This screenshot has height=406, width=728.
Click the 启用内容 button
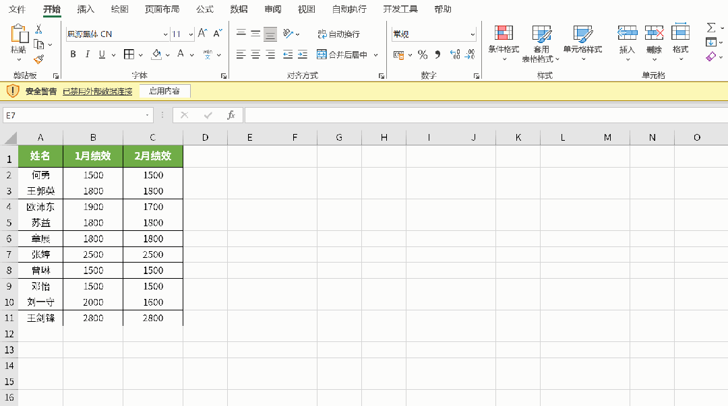tap(164, 91)
